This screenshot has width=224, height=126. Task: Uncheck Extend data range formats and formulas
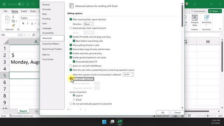(x=71, y=49)
